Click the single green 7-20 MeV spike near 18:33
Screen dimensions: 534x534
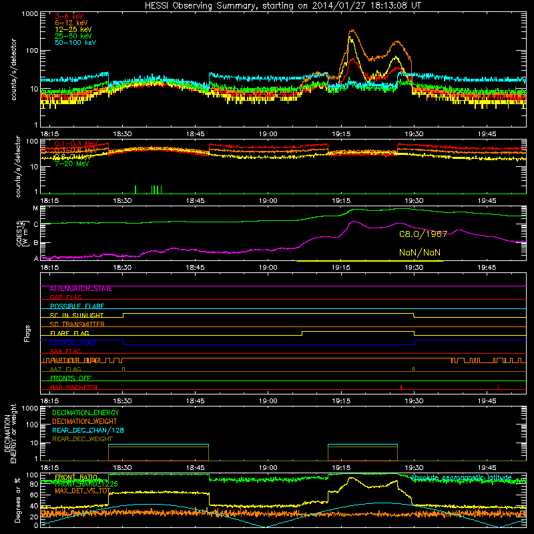(136, 190)
